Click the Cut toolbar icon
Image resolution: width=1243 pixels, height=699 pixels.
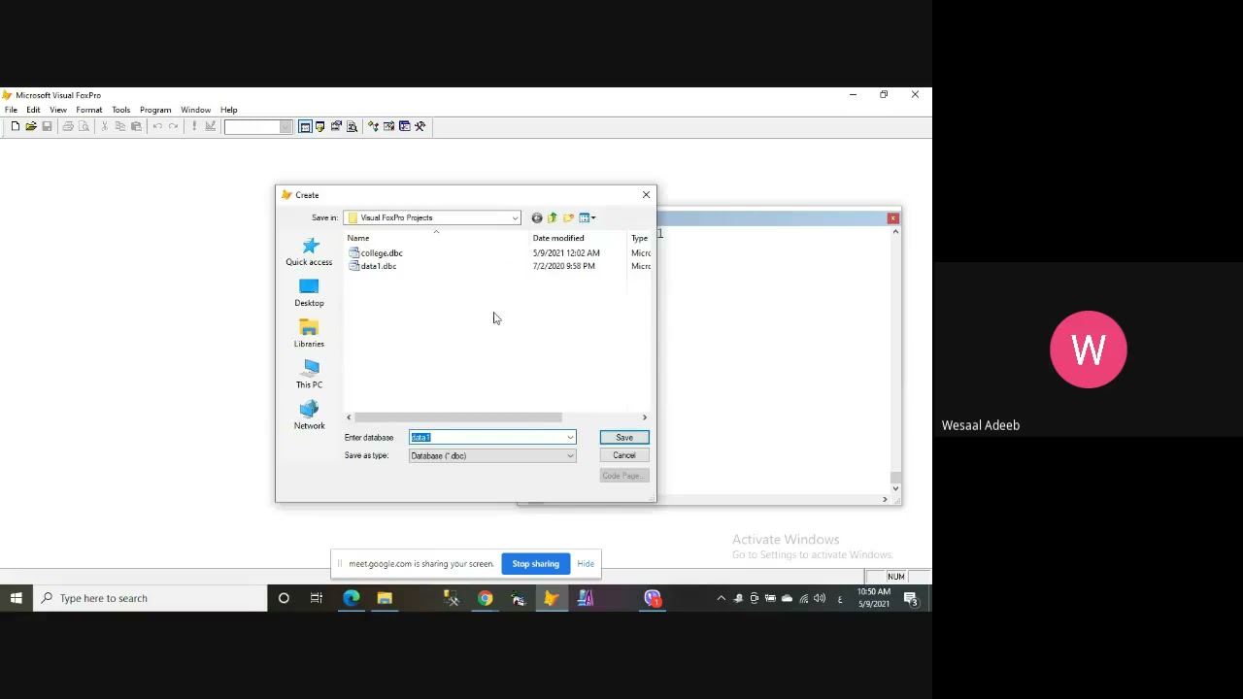(105, 126)
